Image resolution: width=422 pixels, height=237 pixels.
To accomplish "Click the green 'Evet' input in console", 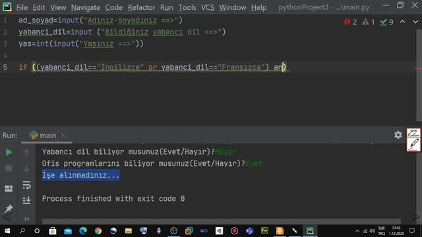I will (x=253, y=163).
